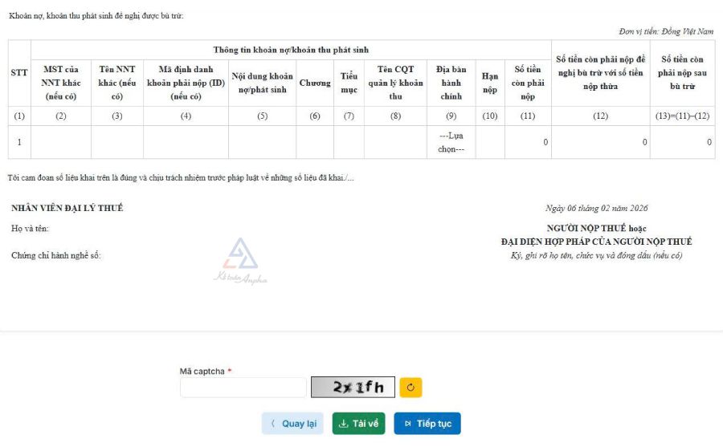
Task: Open the Địa bàn hành chính dropdown
Action: [451, 142]
